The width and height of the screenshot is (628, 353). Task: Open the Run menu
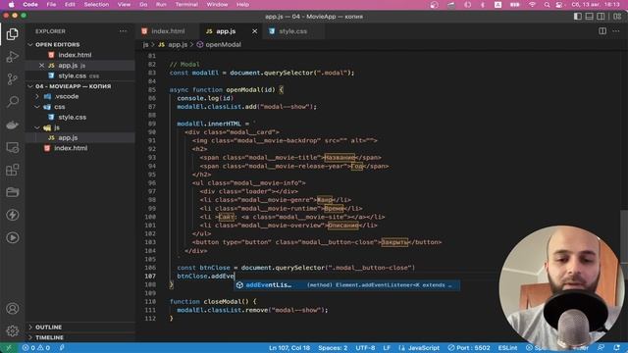click(x=161, y=5)
